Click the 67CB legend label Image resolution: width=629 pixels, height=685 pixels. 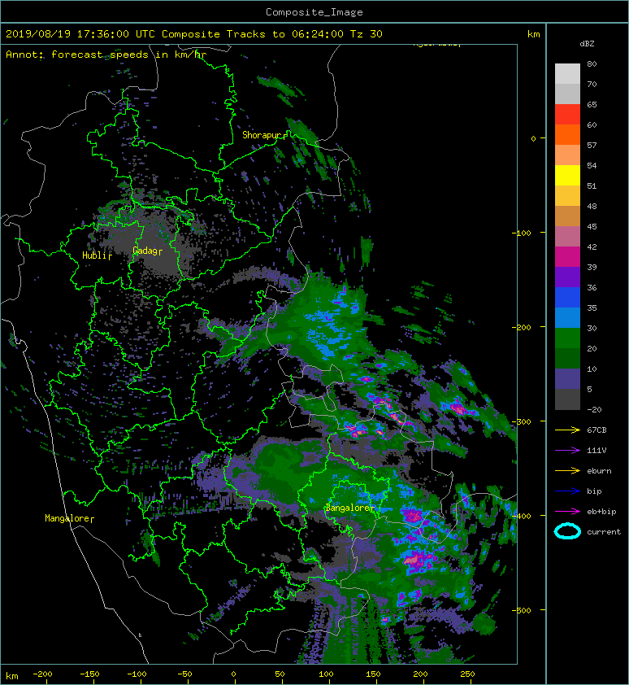point(596,430)
